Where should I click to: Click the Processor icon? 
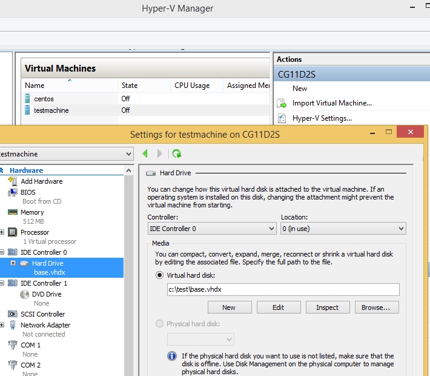click(x=13, y=232)
